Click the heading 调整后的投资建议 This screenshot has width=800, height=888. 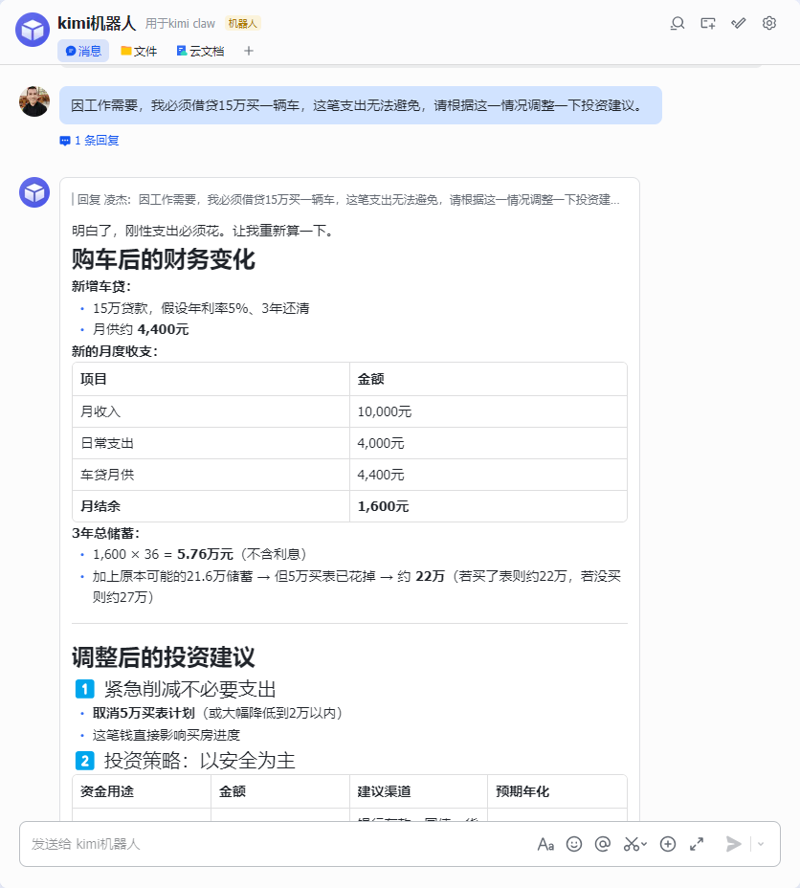[x=163, y=657]
